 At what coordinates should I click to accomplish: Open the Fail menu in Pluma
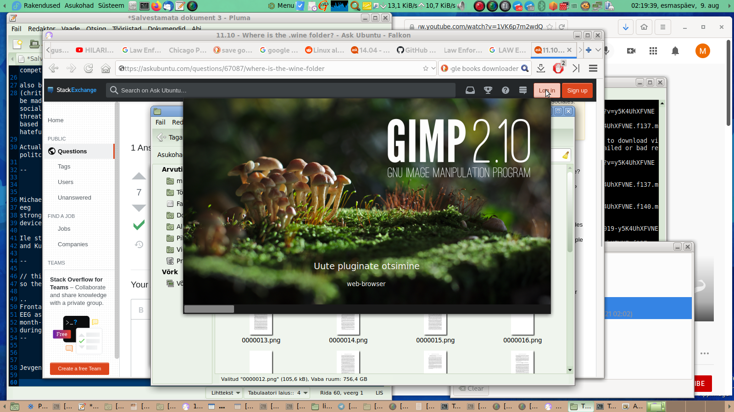pyautogui.click(x=17, y=28)
